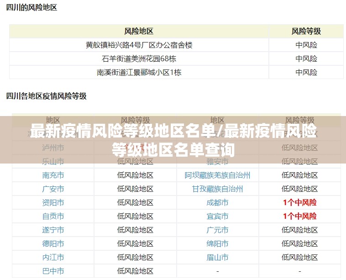Select 内江市 row's 低风险地区 cell
Image resolution: width=346 pixels, height=280 pixels.
pyautogui.click(x=135, y=257)
